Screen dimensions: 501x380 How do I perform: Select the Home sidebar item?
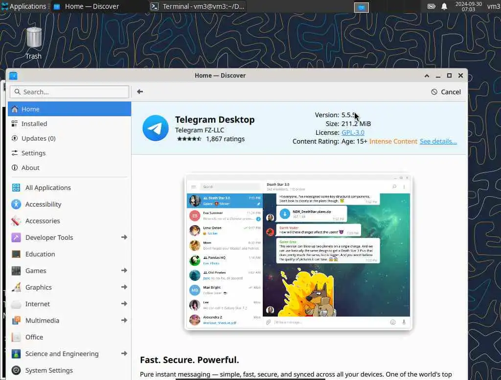point(69,109)
